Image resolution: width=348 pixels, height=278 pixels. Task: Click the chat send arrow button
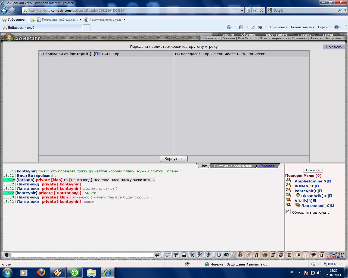(157, 255)
